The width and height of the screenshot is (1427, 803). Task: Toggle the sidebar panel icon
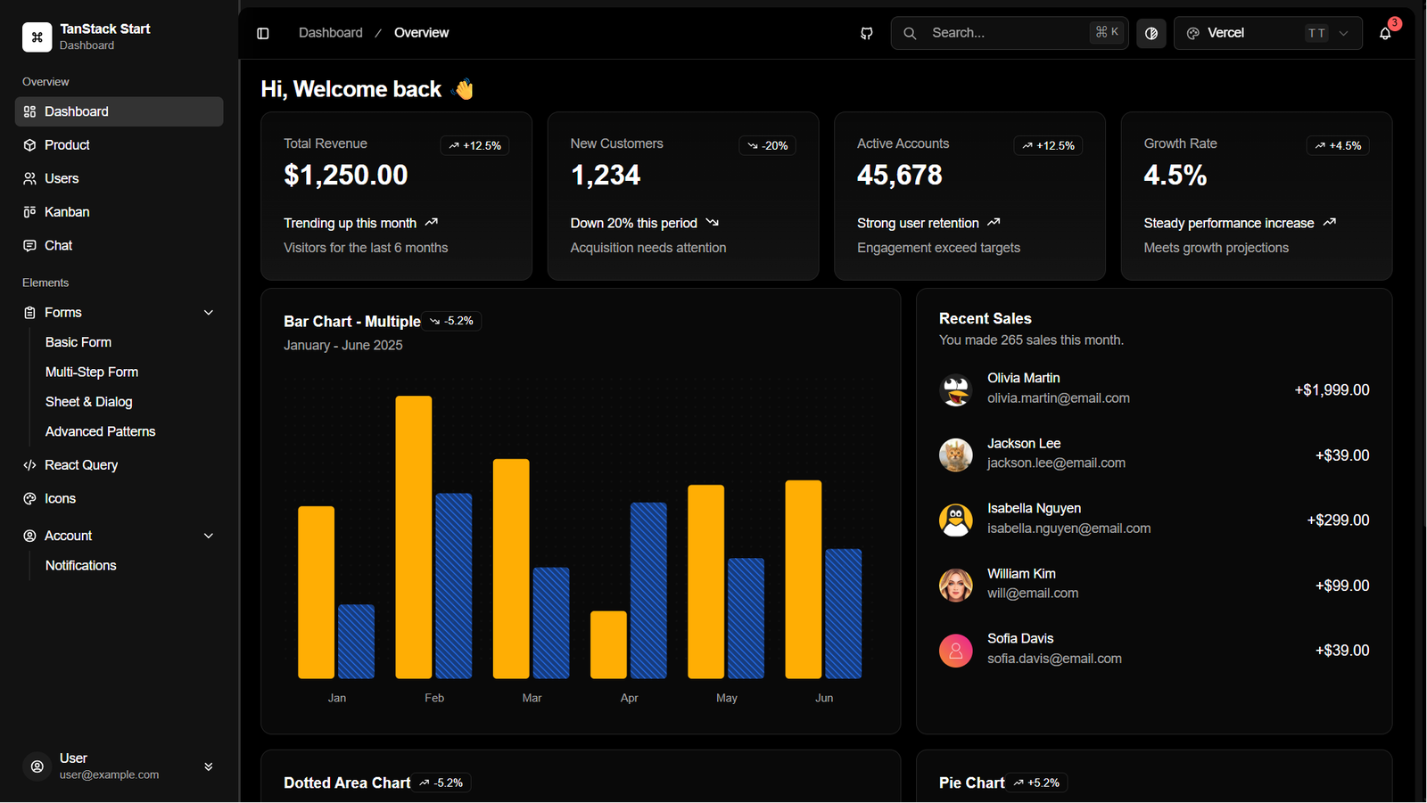[x=263, y=33]
